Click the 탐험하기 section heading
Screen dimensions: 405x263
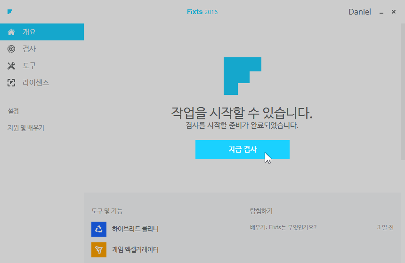(261, 211)
